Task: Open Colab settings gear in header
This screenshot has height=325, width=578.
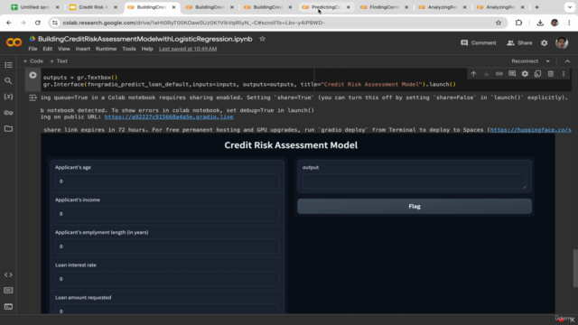Action: pyautogui.click(x=544, y=42)
